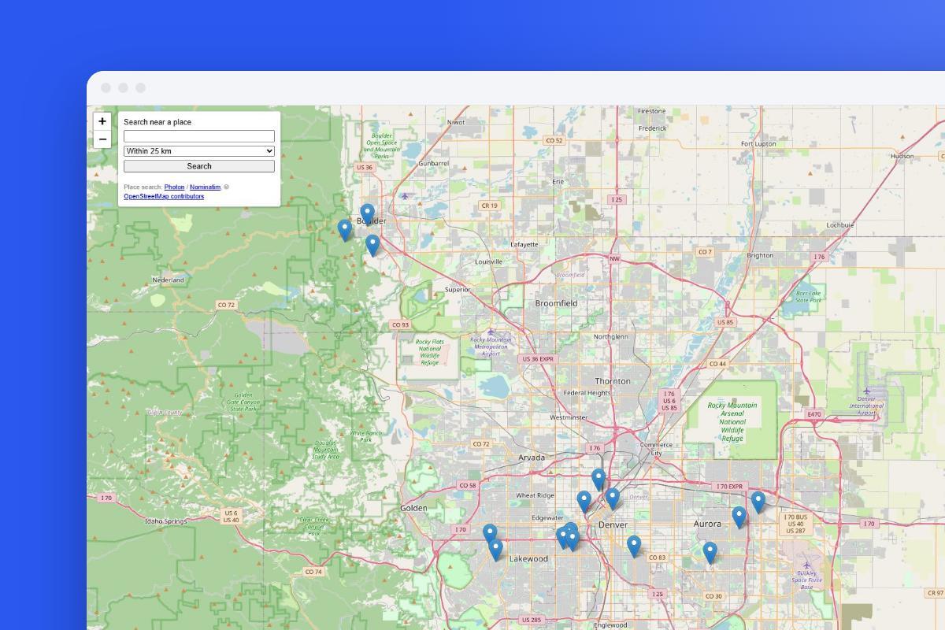Image resolution: width=945 pixels, height=630 pixels.
Task: Select the marker just right of Aurora label
Action: 739,517
